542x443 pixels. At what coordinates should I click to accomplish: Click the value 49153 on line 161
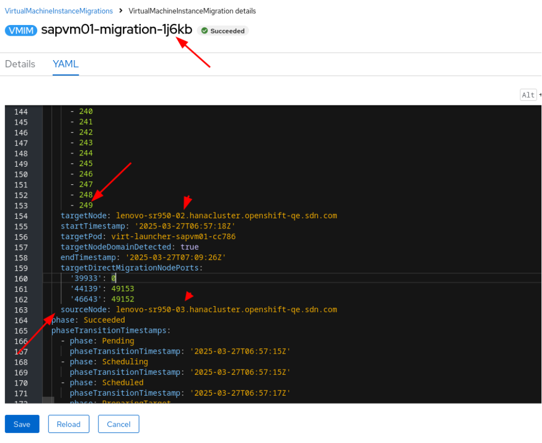click(123, 289)
